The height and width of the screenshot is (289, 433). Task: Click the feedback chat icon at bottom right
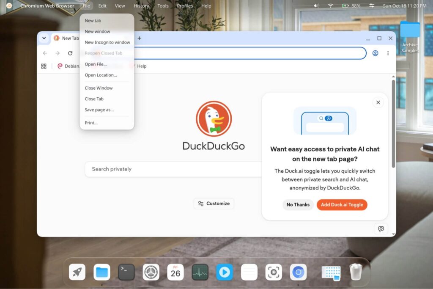381,228
